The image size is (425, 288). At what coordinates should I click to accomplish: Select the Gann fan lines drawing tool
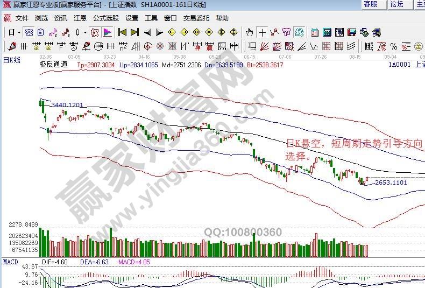pyautogui.click(x=264, y=46)
